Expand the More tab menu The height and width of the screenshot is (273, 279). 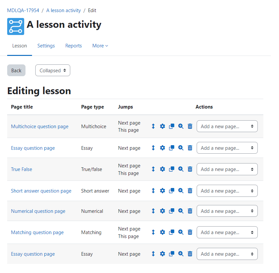click(x=100, y=46)
